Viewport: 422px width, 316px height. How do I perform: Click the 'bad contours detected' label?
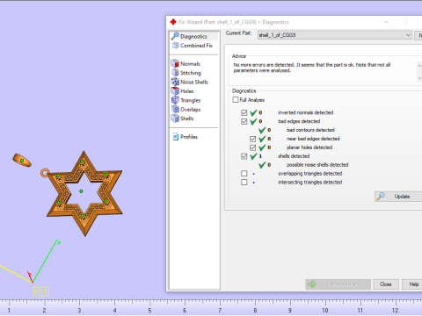310,130
